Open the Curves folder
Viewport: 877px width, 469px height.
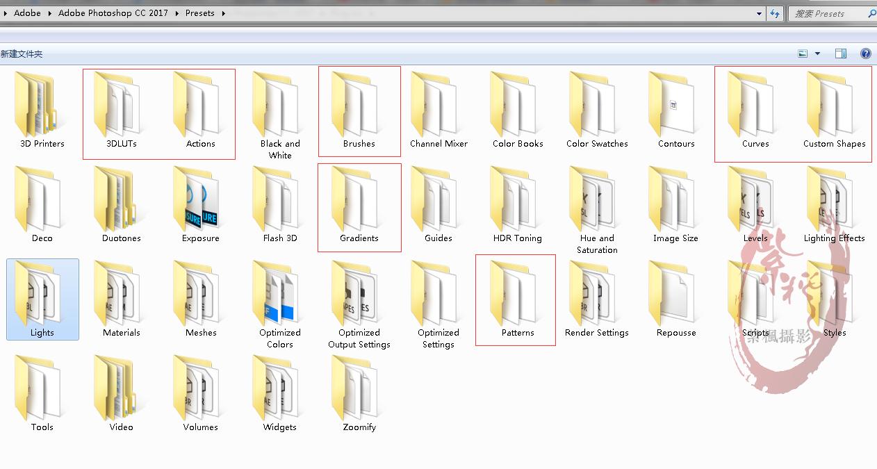[x=755, y=109]
